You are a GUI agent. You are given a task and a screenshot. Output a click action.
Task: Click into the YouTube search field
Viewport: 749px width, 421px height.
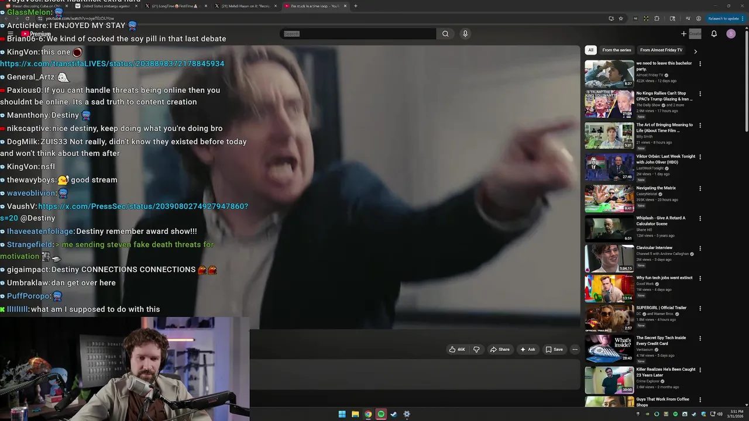358,34
